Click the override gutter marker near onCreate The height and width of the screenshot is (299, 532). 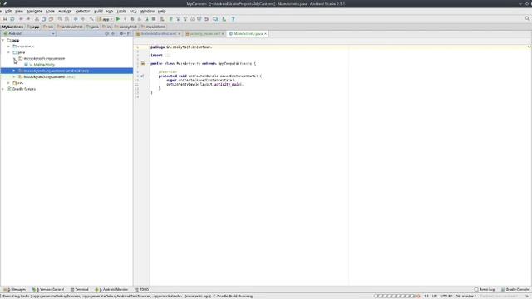tap(142, 76)
